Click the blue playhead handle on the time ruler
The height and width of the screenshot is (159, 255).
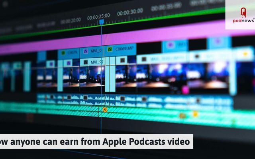[102, 22]
